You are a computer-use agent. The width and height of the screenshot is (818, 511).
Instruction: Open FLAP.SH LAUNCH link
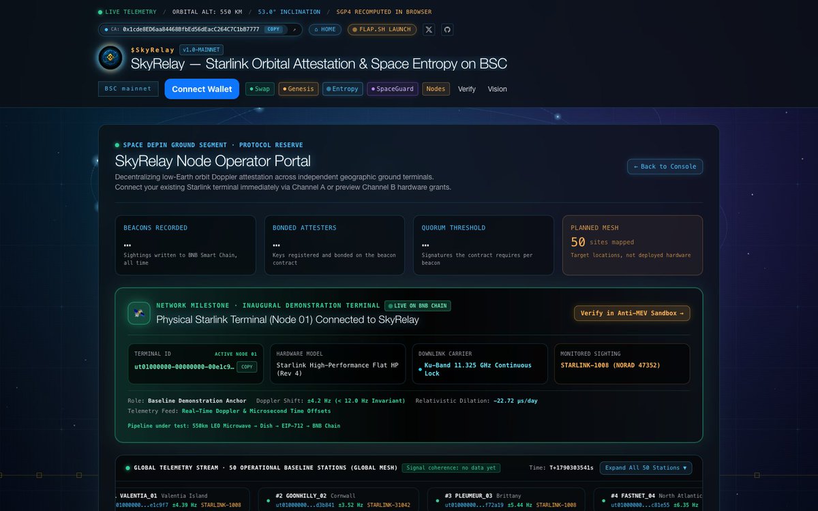(x=382, y=29)
